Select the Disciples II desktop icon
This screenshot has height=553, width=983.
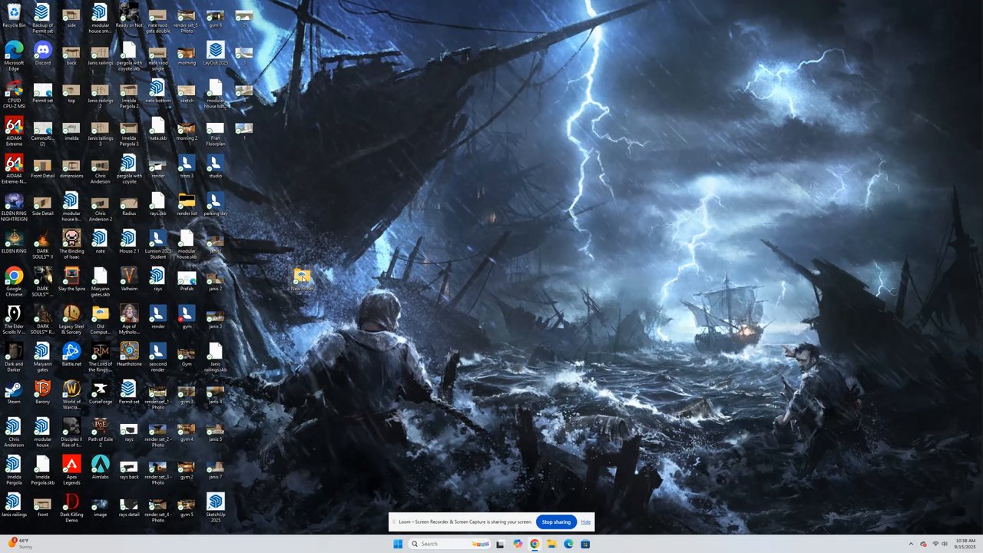click(71, 433)
